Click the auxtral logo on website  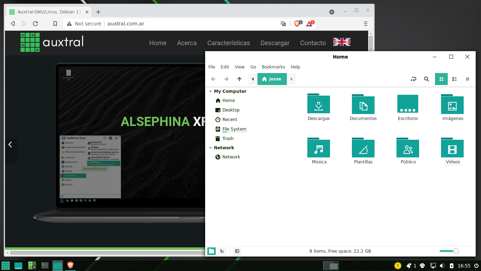coord(52,42)
